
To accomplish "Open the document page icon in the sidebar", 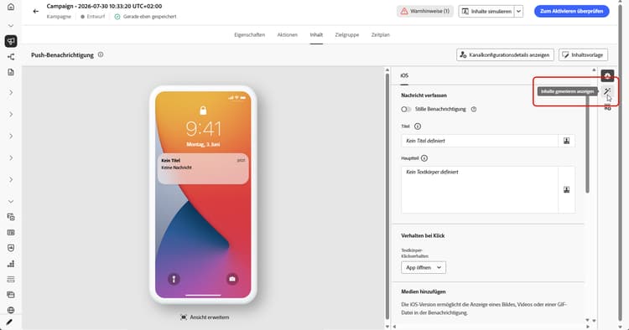I will pyautogui.click(x=11, y=72).
